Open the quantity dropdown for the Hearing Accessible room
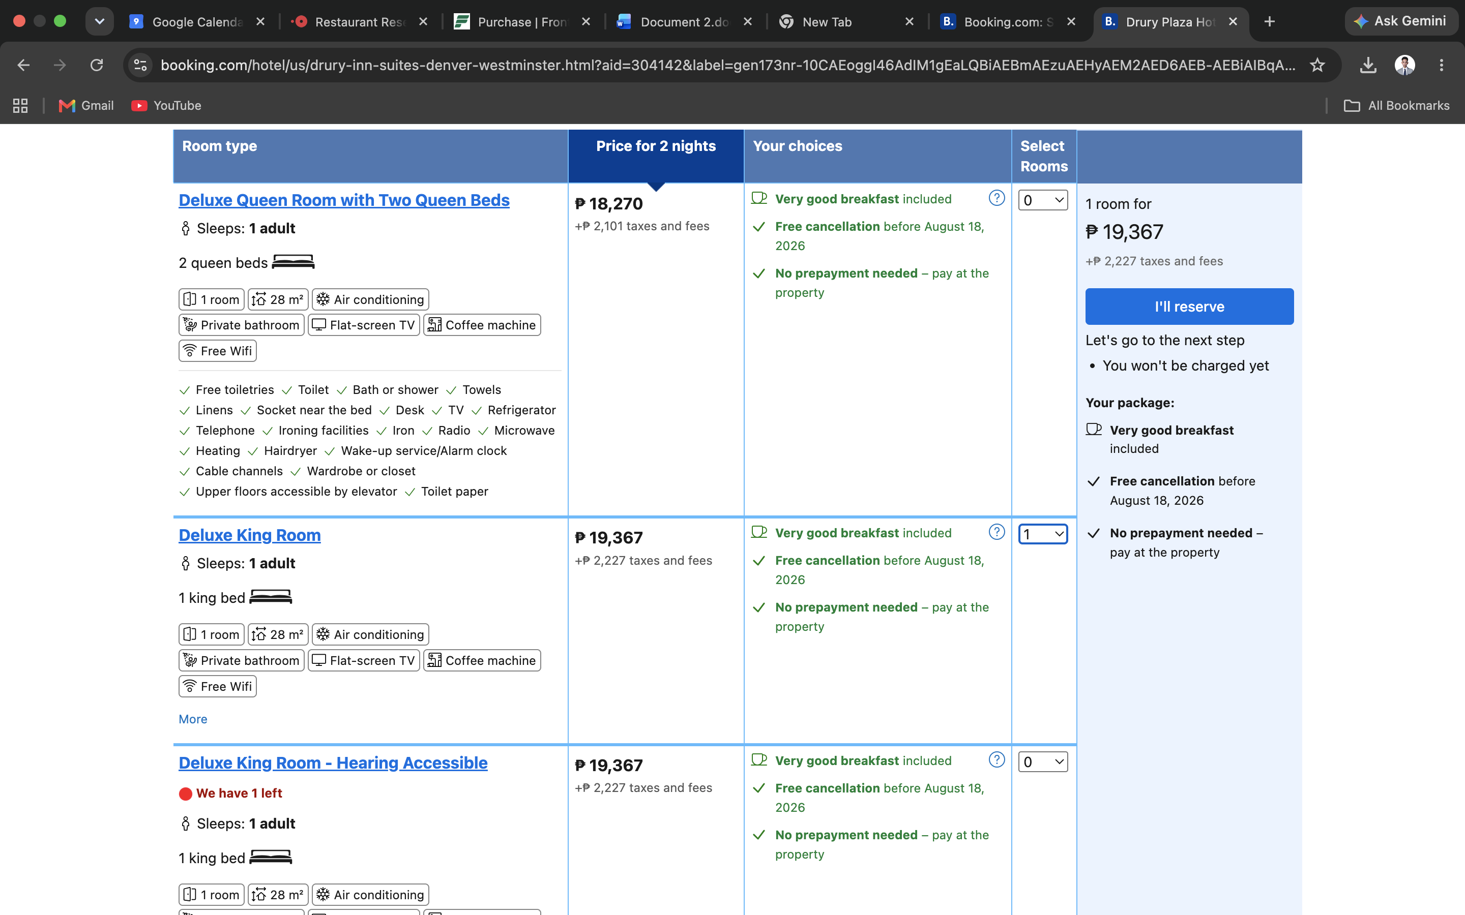Screen dimensions: 1465x915 1042,762
